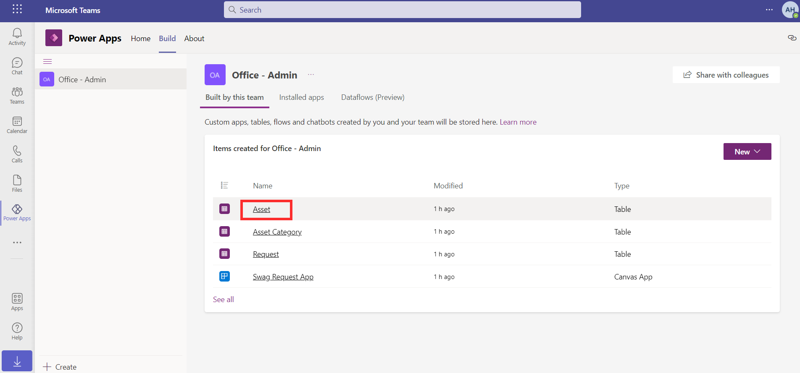Expand more apps ellipsis in left rail
Image resolution: width=800 pixels, height=373 pixels.
[x=17, y=243]
